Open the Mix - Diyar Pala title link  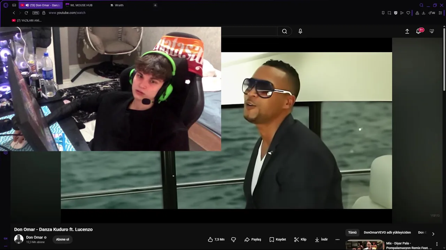(409, 245)
